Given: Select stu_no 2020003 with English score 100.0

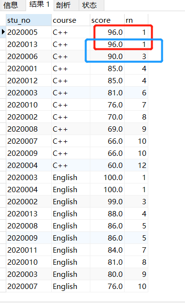Looking at the screenshot, I should coord(29,178).
